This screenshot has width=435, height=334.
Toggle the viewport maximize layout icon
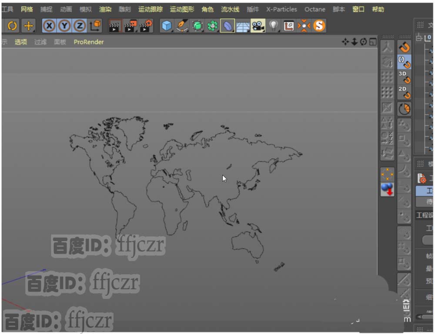click(373, 42)
